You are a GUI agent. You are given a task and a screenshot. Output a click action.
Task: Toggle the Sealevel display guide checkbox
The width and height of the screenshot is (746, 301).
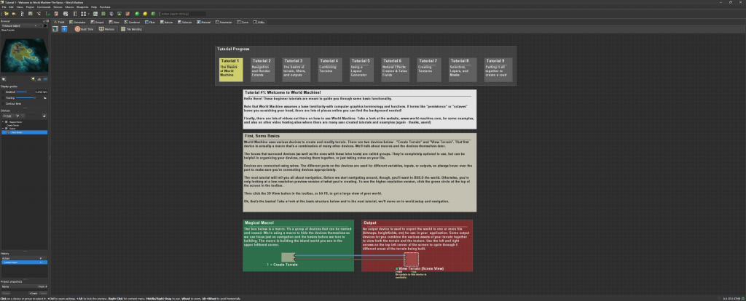pos(3,92)
